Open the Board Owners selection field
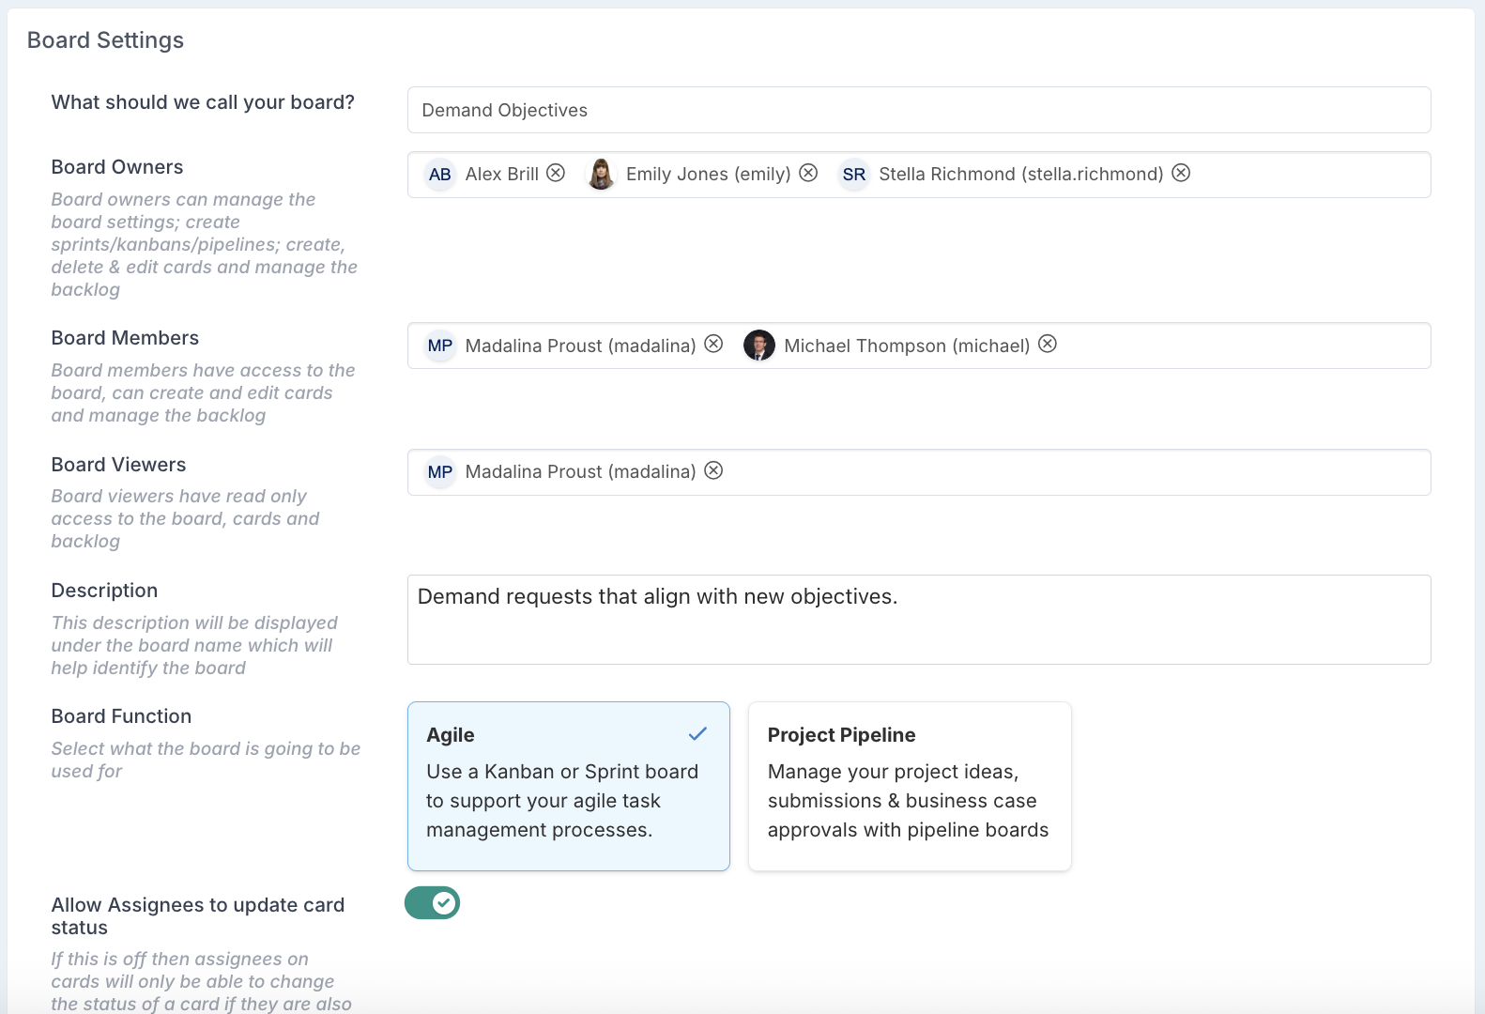The width and height of the screenshot is (1485, 1014). coord(1305,175)
